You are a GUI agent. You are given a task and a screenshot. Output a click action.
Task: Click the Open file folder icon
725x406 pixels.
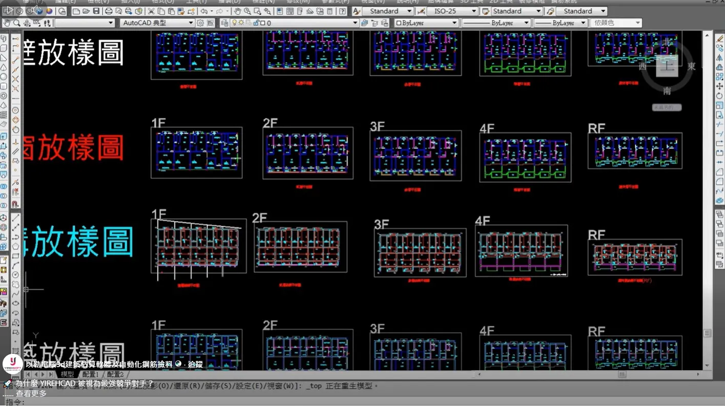pyautogui.click(x=85, y=11)
